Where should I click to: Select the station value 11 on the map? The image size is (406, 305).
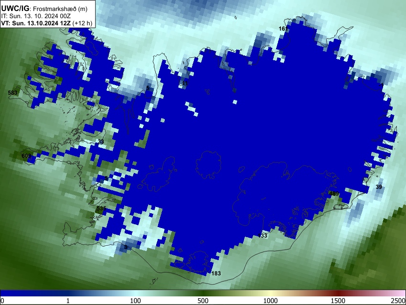point(185,83)
